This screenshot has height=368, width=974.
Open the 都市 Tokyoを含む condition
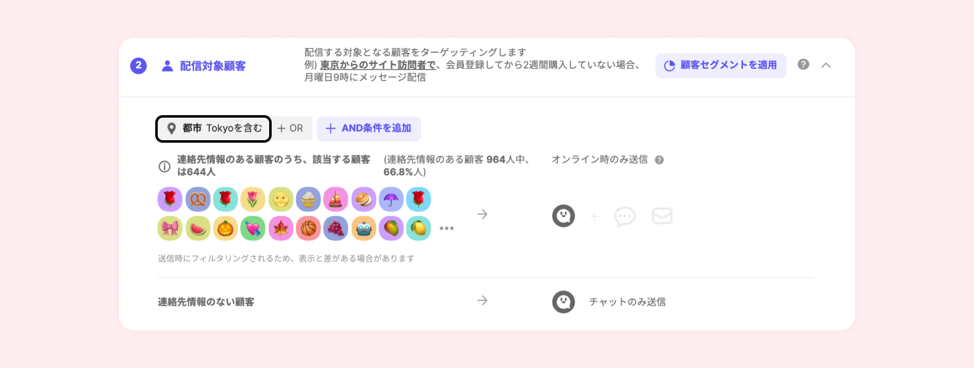click(x=213, y=128)
